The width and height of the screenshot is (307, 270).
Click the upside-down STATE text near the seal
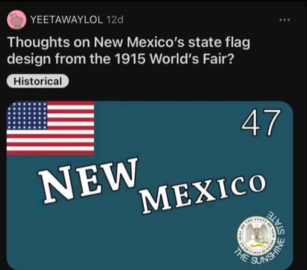click(x=276, y=223)
